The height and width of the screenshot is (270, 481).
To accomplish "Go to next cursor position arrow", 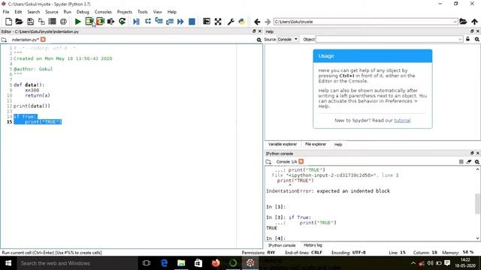I will pyautogui.click(x=268, y=22).
